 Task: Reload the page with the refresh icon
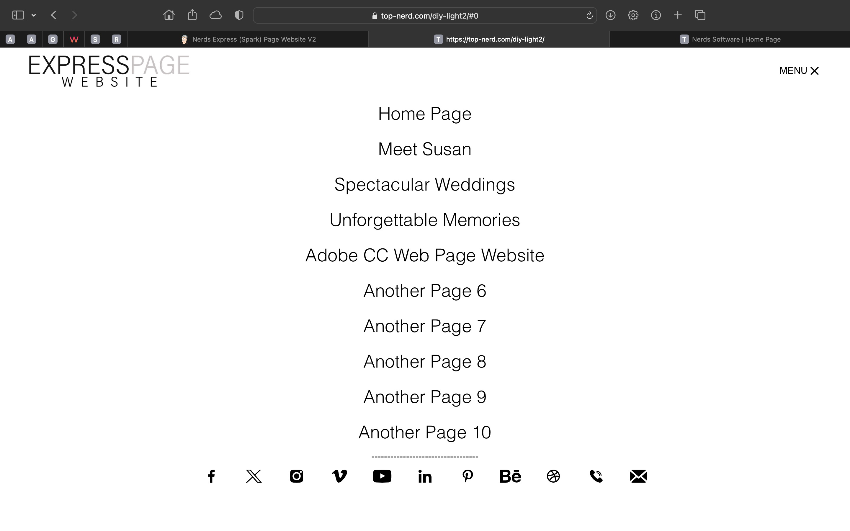tap(589, 15)
